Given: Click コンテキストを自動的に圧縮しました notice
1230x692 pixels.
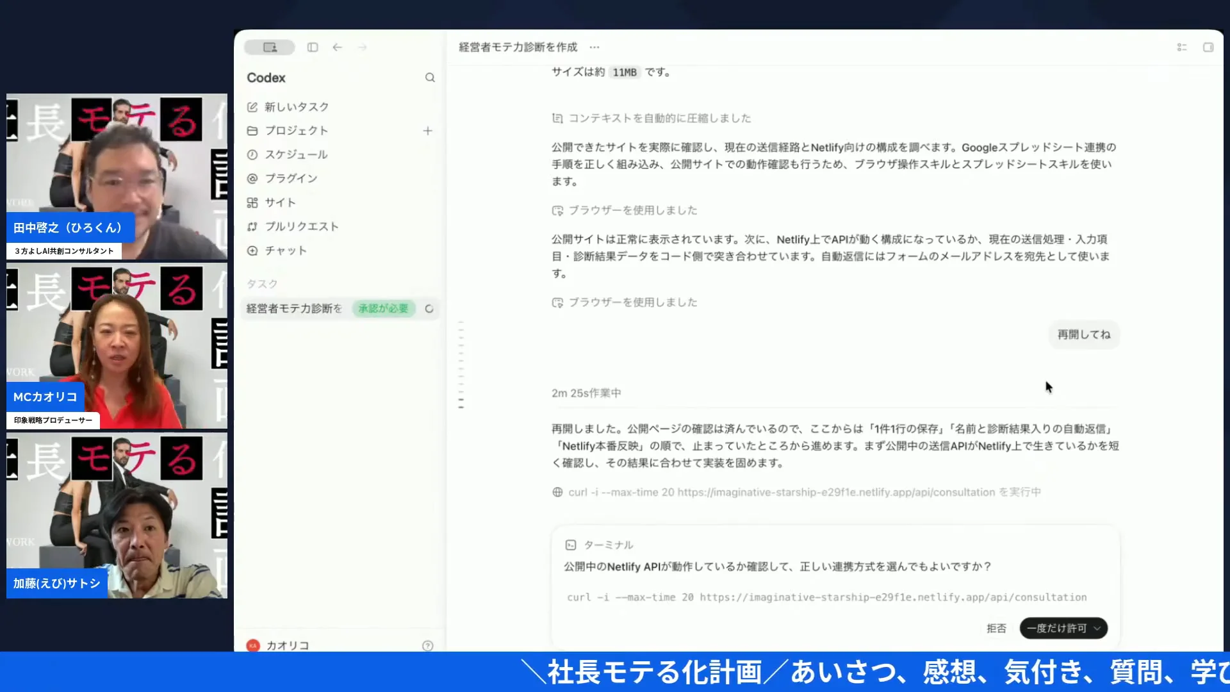Looking at the screenshot, I should [652, 119].
